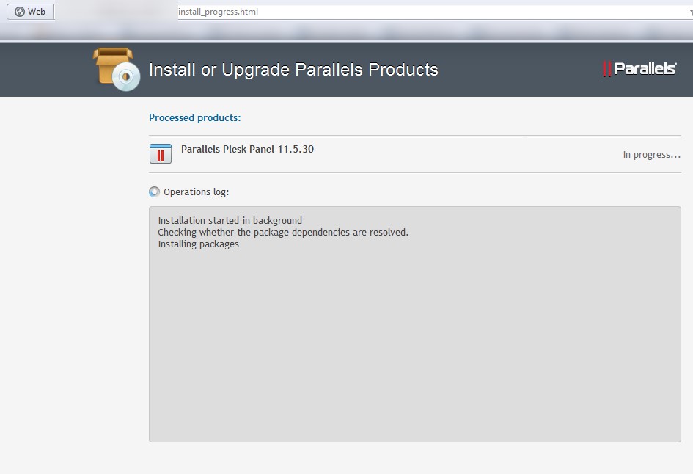Click the blurred toolbar strip under the address bar

[x=346, y=31]
